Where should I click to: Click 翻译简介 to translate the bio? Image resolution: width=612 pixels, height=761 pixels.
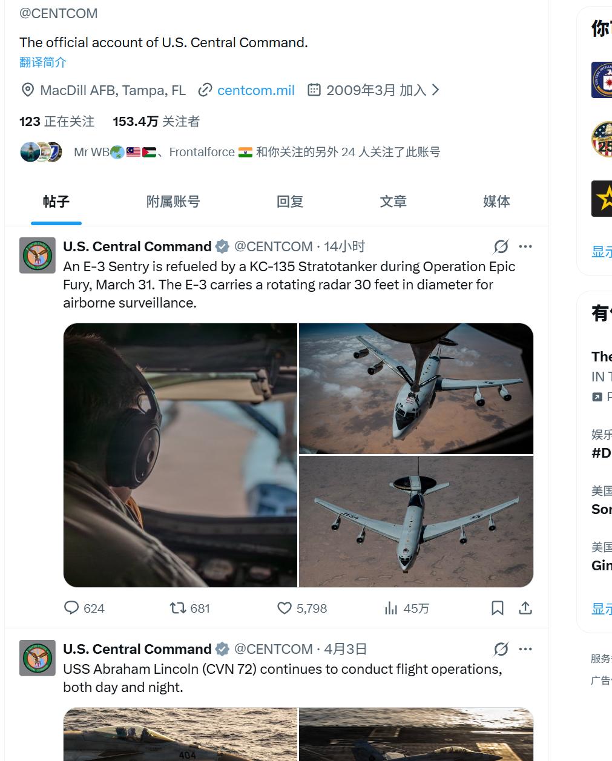pyautogui.click(x=43, y=62)
